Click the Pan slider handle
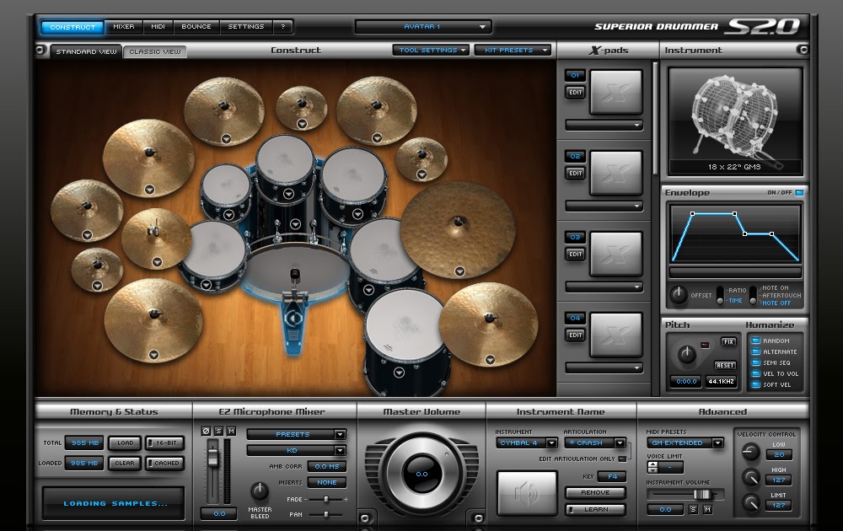The image size is (843, 531). coord(325,514)
